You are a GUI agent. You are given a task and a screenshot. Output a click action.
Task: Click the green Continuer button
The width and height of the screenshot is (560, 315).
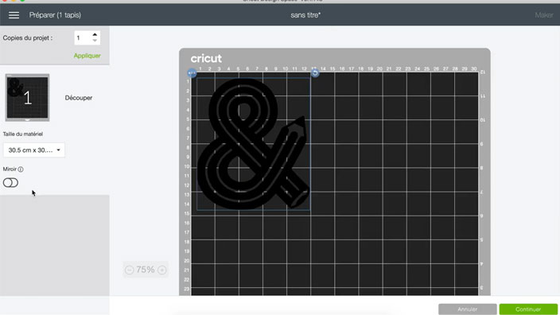coord(528,309)
